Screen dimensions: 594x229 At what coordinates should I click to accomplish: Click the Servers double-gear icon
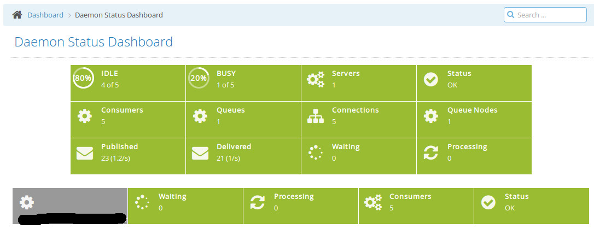point(315,79)
